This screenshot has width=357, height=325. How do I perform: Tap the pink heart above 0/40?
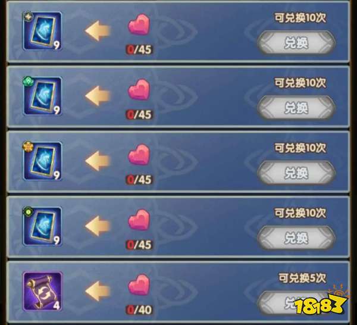pos(139,285)
